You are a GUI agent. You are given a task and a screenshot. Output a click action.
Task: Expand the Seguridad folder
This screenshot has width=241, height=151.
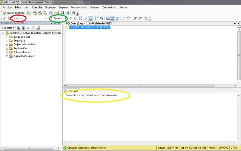coord(7,41)
